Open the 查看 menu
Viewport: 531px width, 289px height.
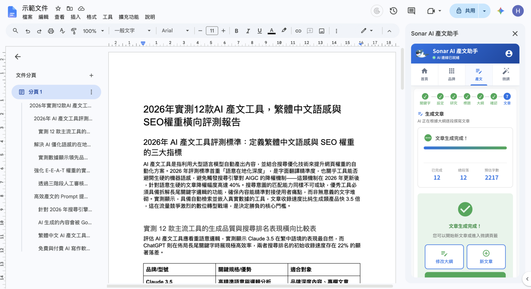pos(59,17)
